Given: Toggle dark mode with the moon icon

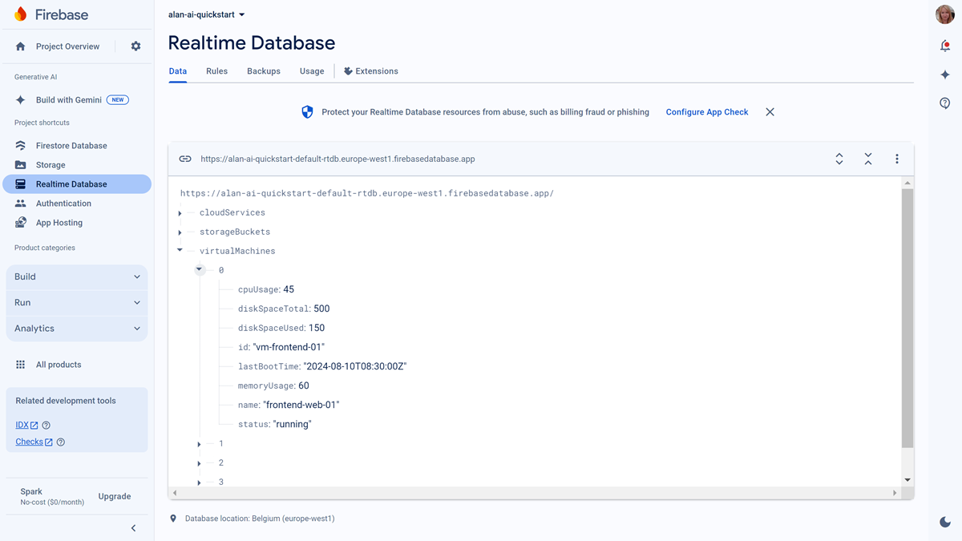Looking at the screenshot, I should pos(944,521).
